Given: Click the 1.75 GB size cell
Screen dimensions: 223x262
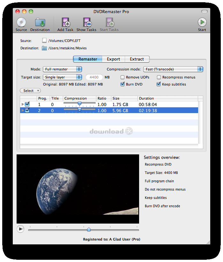Looking at the screenshot, I should (x=120, y=105).
